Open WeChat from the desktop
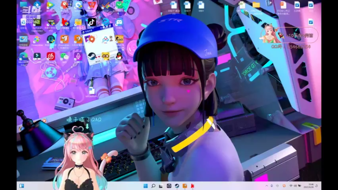This screenshot has height=190, width=338. [x=65, y=57]
